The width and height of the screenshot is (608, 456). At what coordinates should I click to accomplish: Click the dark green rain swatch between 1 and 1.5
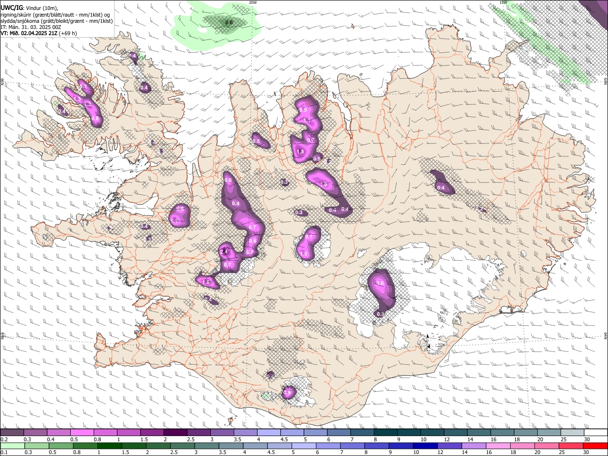[x=109, y=446]
